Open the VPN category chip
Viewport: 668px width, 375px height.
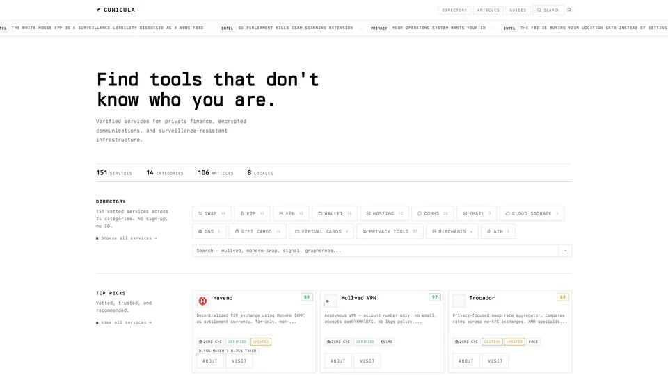pos(291,213)
